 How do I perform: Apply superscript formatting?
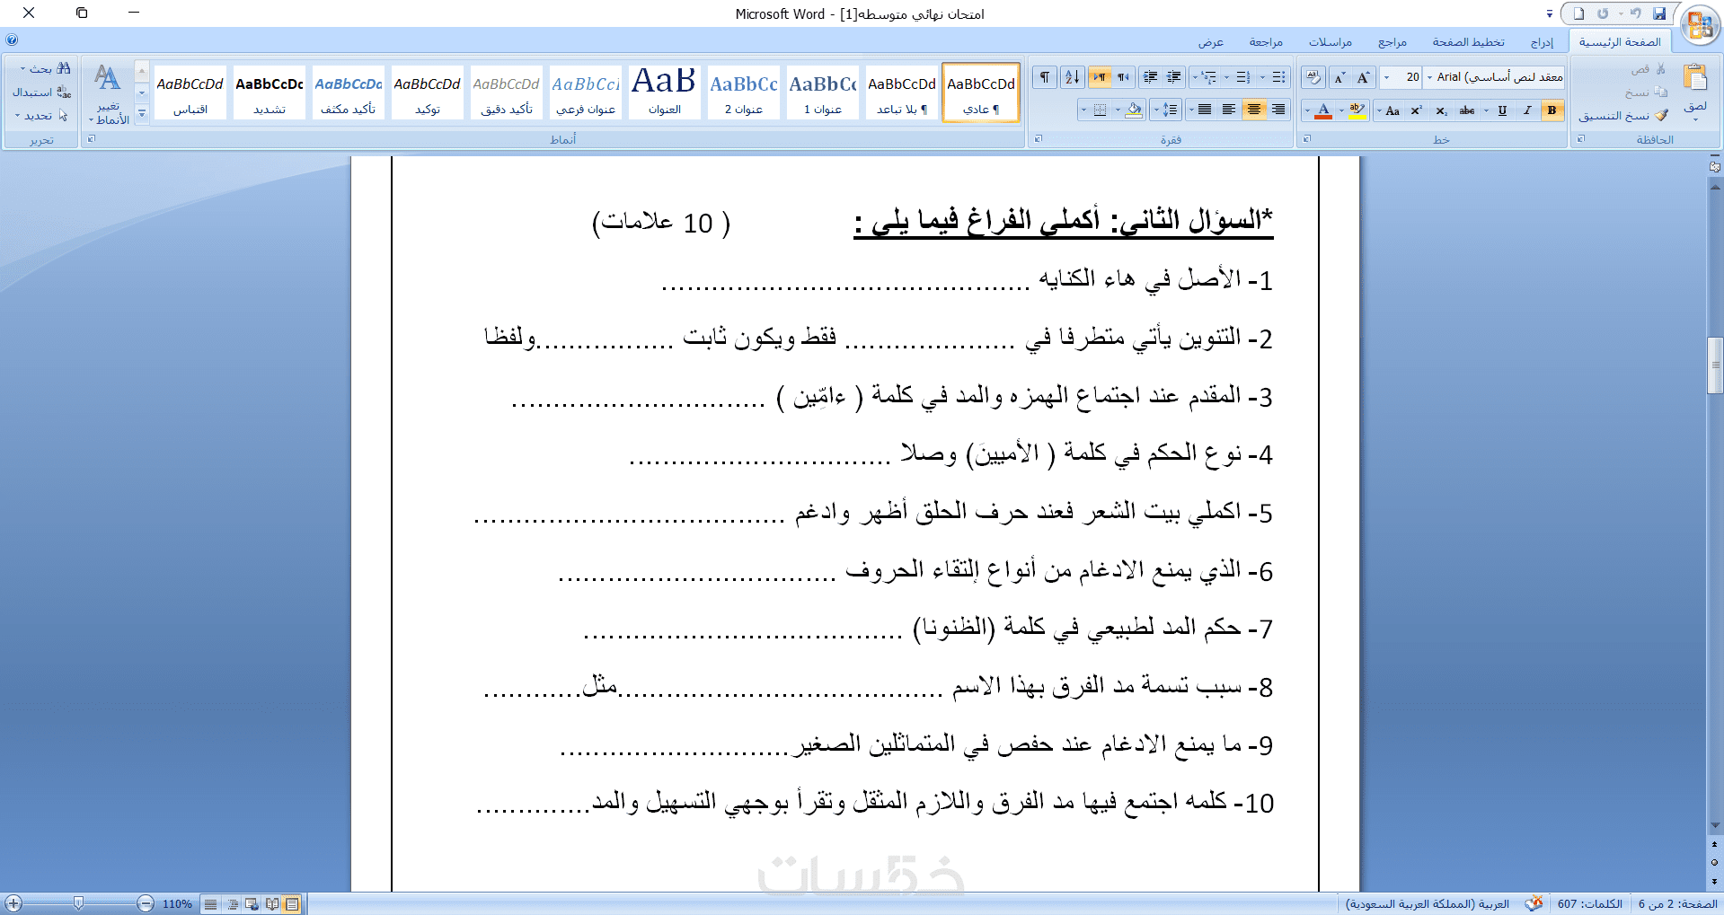1417,110
